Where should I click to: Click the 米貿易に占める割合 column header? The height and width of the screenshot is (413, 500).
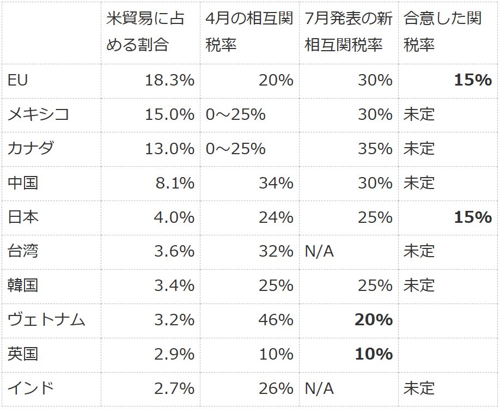pyautogui.click(x=145, y=31)
